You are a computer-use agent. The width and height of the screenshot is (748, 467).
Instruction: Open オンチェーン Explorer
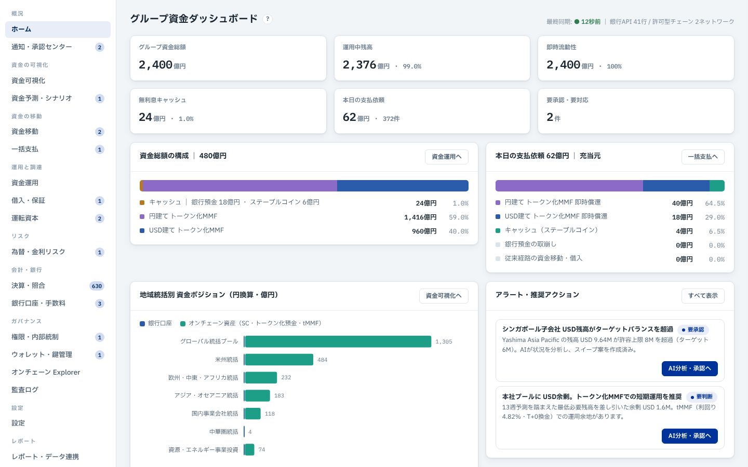tap(58, 373)
